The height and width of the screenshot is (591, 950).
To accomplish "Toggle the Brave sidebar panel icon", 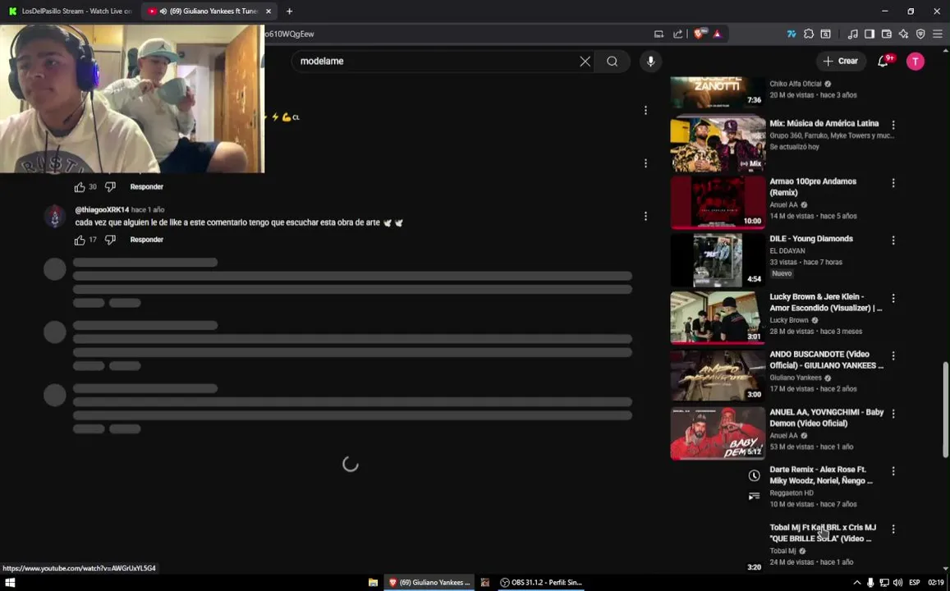I will coord(870,34).
